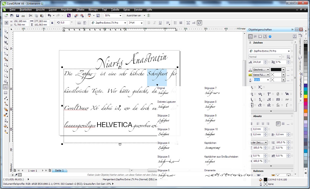This screenshot has height=189, width=310.
Task: Toggle checkbox next to slashed zero icon
Action: pos(282,94)
